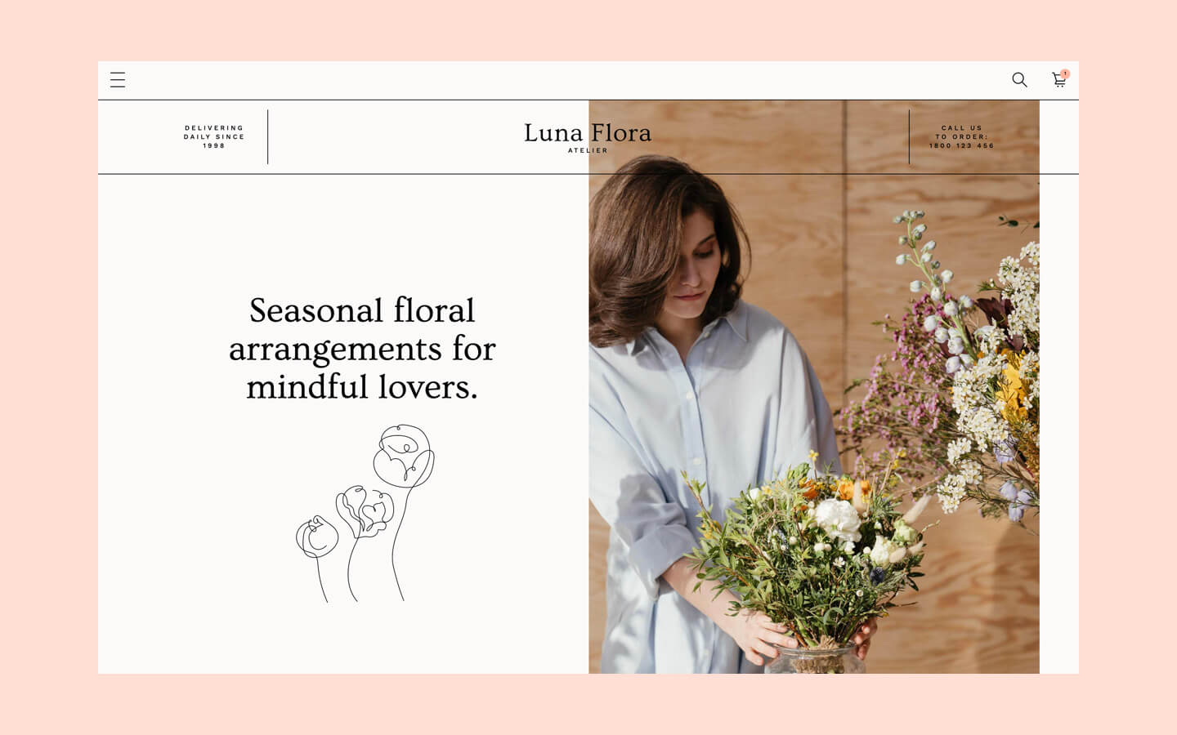
Task: Click the Luna Flora logo
Action: click(588, 132)
